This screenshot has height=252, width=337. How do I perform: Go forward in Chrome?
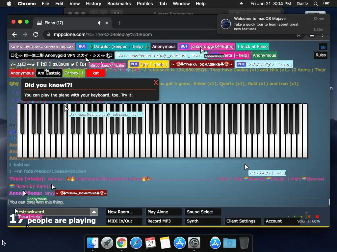click(25, 34)
